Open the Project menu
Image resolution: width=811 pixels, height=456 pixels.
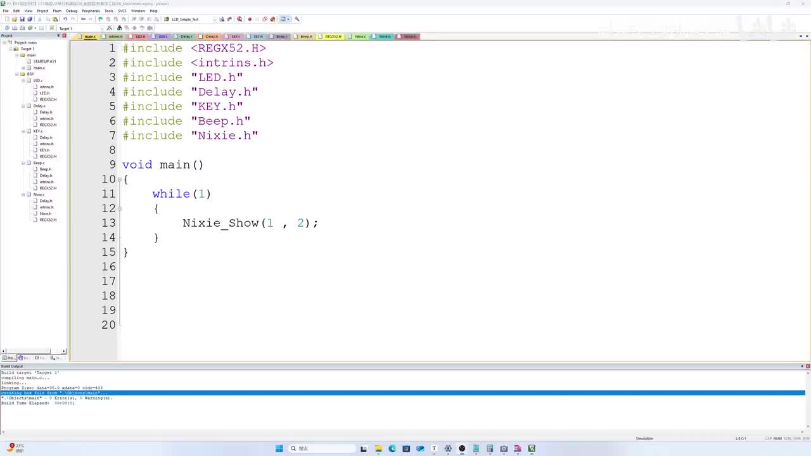coord(42,11)
